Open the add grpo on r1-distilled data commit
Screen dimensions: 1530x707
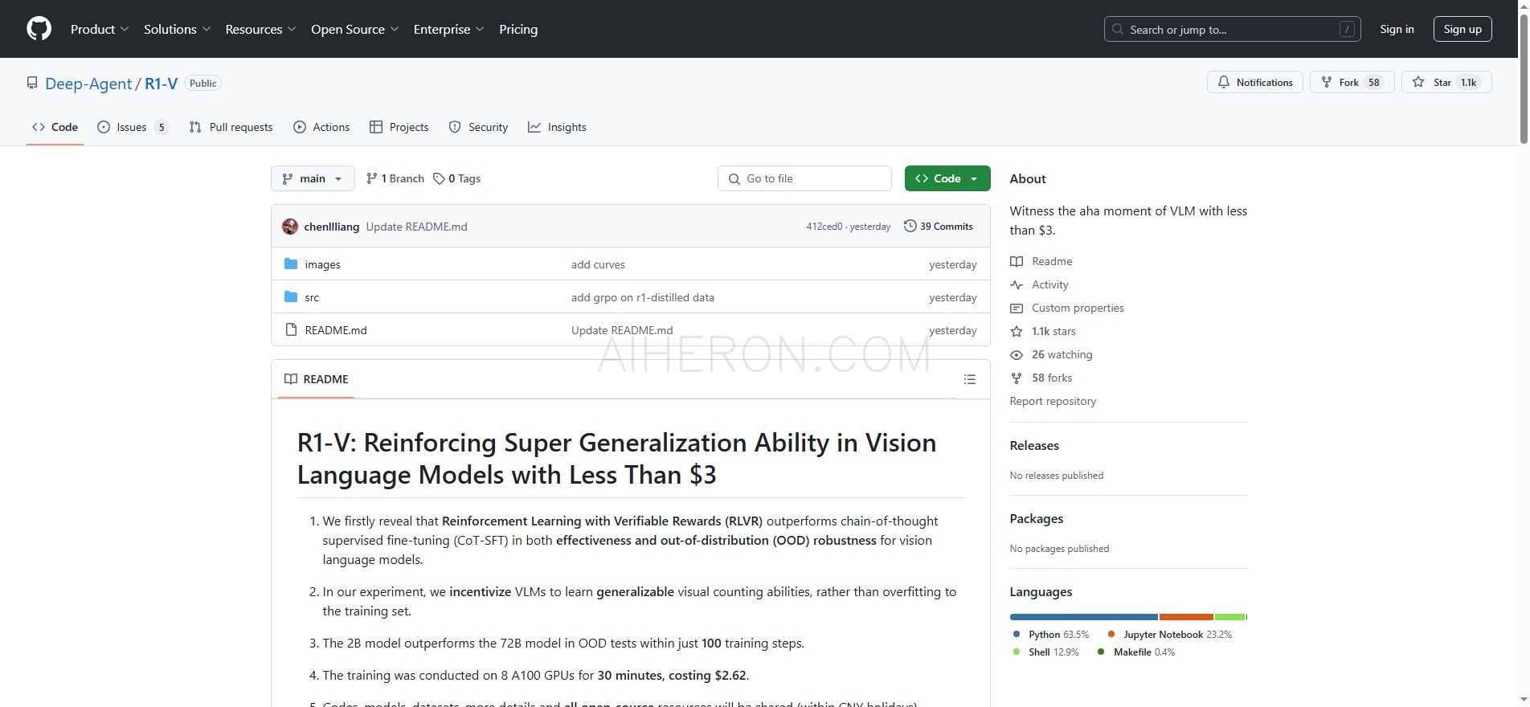click(x=643, y=297)
